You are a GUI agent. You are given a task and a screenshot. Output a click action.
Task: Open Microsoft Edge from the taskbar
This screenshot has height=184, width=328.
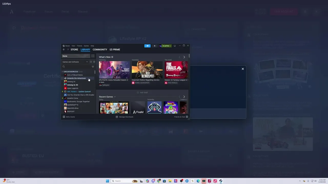(x=198, y=181)
